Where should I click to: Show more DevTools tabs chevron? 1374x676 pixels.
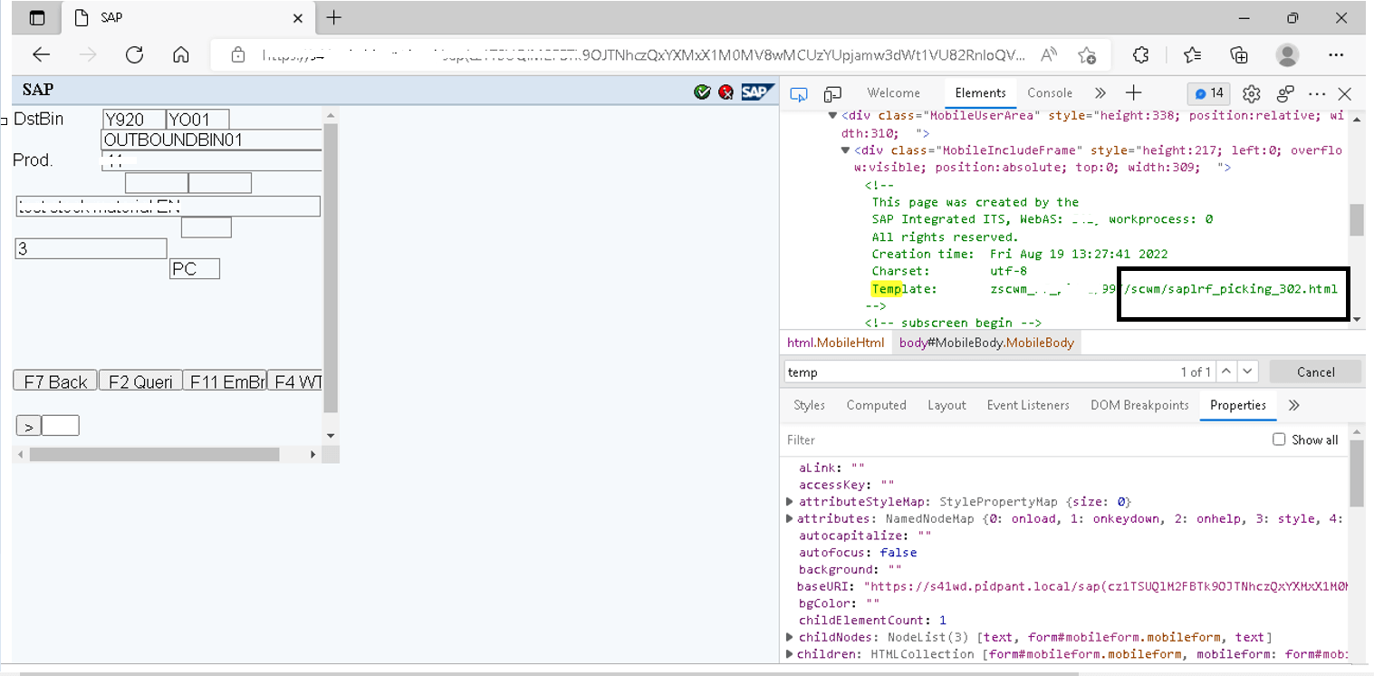(1100, 93)
